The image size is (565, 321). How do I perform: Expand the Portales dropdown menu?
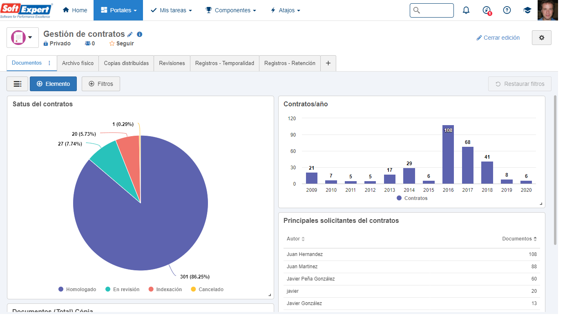point(118,10)
